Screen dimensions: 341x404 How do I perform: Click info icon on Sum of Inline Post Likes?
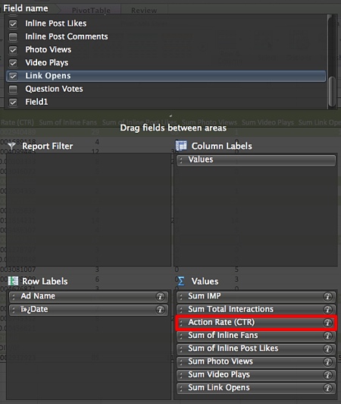[x=327, y=349]
